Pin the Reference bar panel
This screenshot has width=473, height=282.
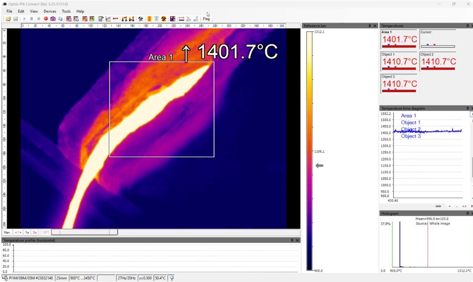370,26
